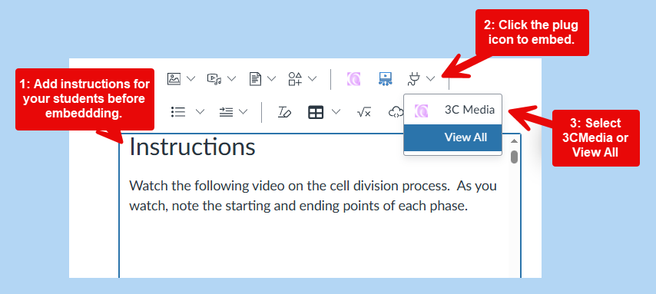Expand the list style dropdown arrow
This screenshot has width=656, height=294.
click(x=200, y=111)
